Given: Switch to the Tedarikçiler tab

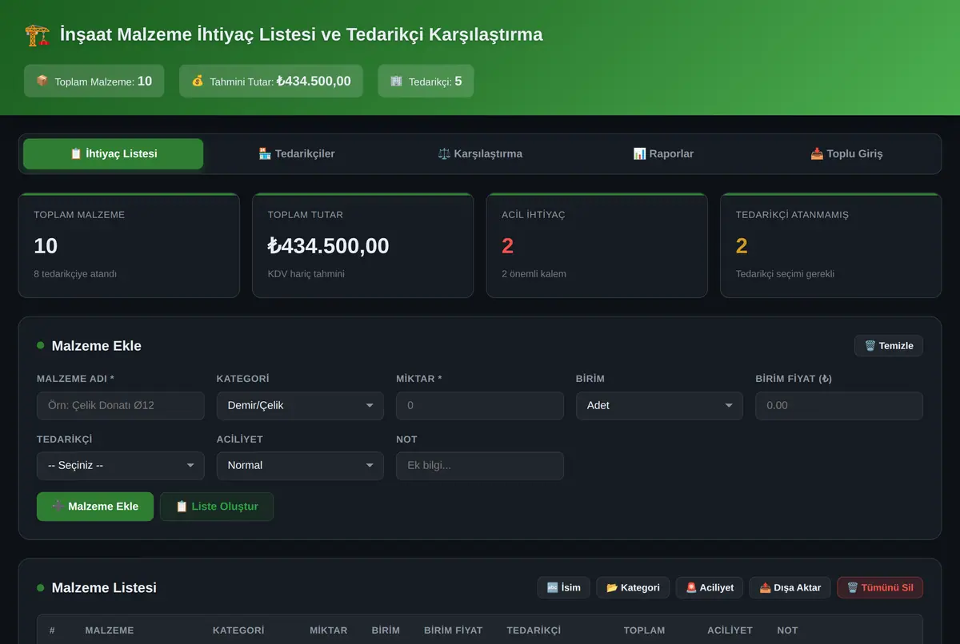Looking at the screenshot, I should [x=297, y=153].
